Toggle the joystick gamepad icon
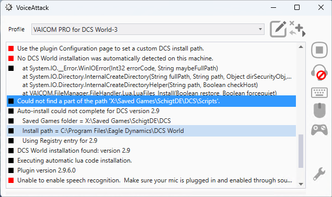The height and width of the screenshot is (197, 332). [319, 130]
